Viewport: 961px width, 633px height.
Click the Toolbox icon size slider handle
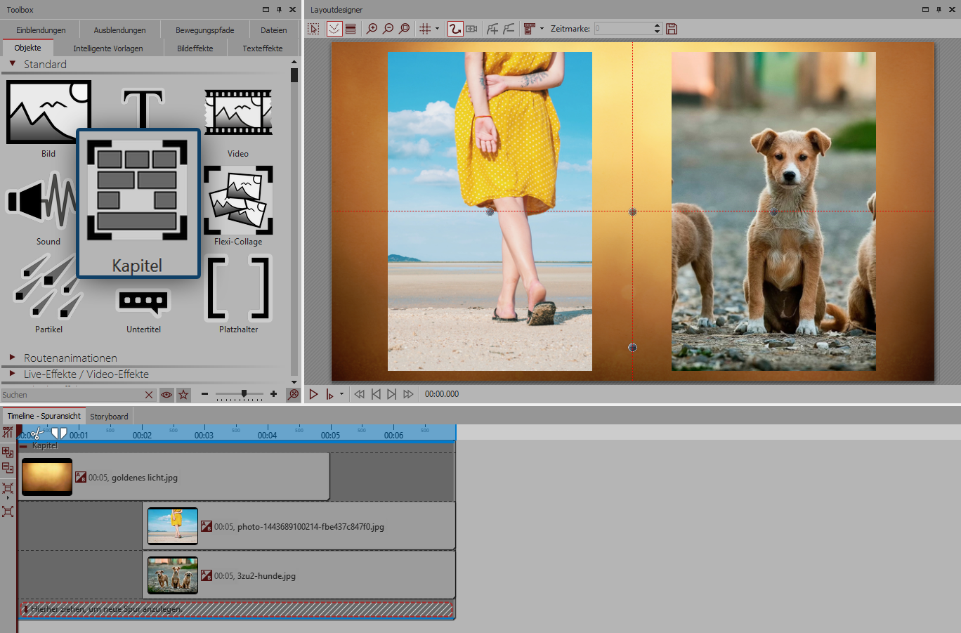pyautogui.click(x=244, y=394)
